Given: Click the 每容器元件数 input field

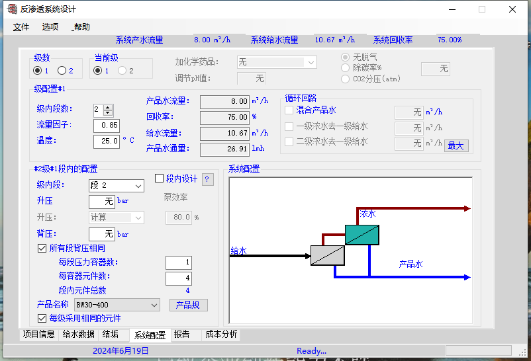Looking at the screenshot, I should pyautogui.click(x=178, y=278).
